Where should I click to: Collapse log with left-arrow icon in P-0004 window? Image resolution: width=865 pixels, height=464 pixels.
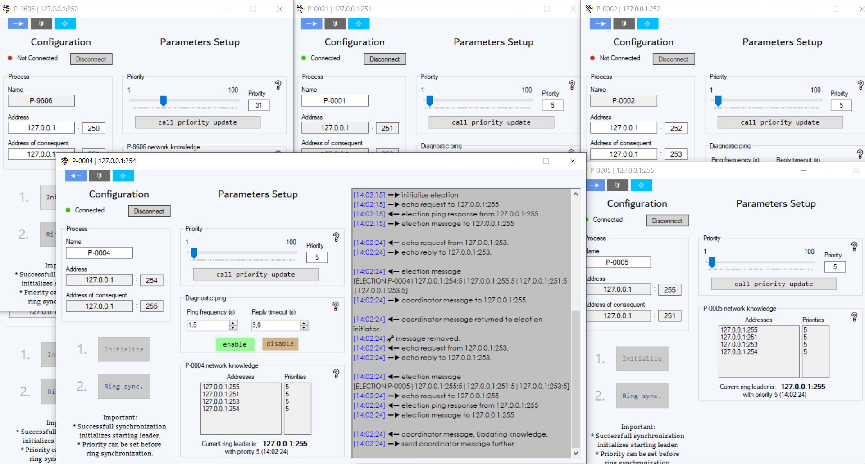pyautogui.click(x=76, y=176)
